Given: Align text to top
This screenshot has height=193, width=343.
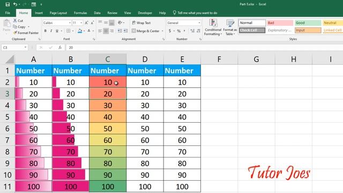Looking at the screenshot, I should pos(100,23).
